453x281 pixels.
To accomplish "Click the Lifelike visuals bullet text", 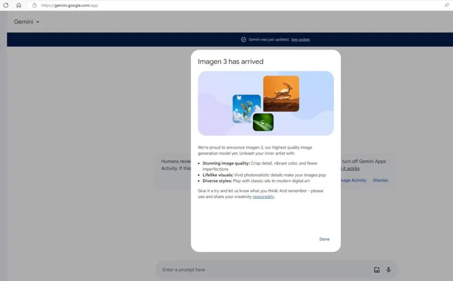I will click(x=264, y=175).
